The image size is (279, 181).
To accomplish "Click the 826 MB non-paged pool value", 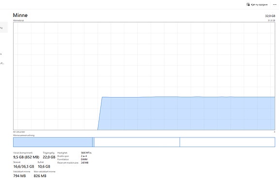I will 40,176.
